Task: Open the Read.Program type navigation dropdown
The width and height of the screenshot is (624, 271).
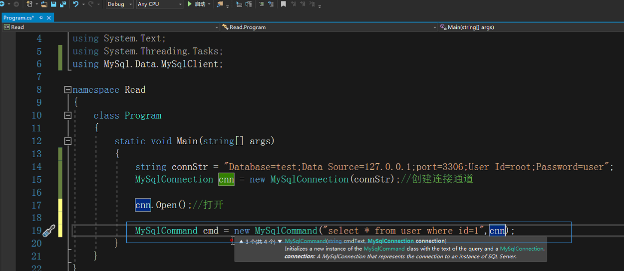Action: click(x=329, y=27)
